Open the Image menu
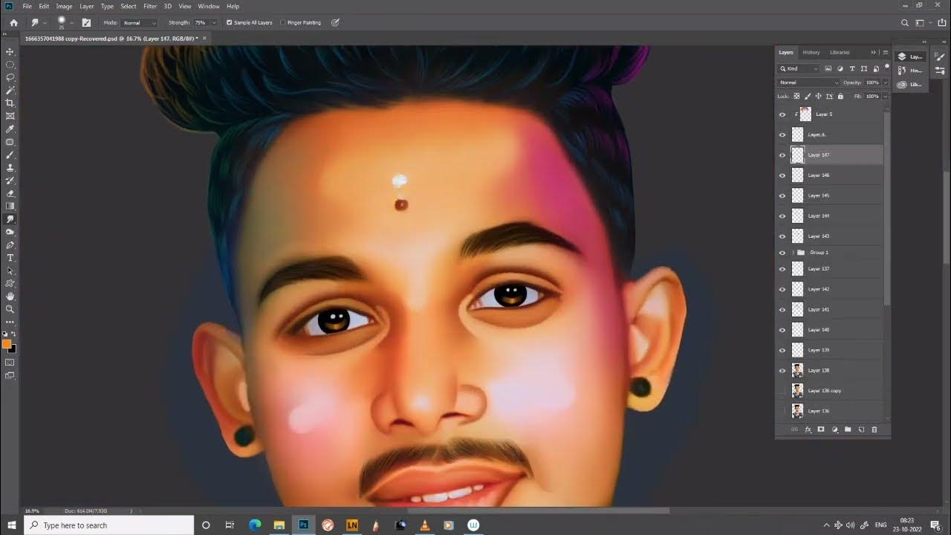 pos(64,6)
